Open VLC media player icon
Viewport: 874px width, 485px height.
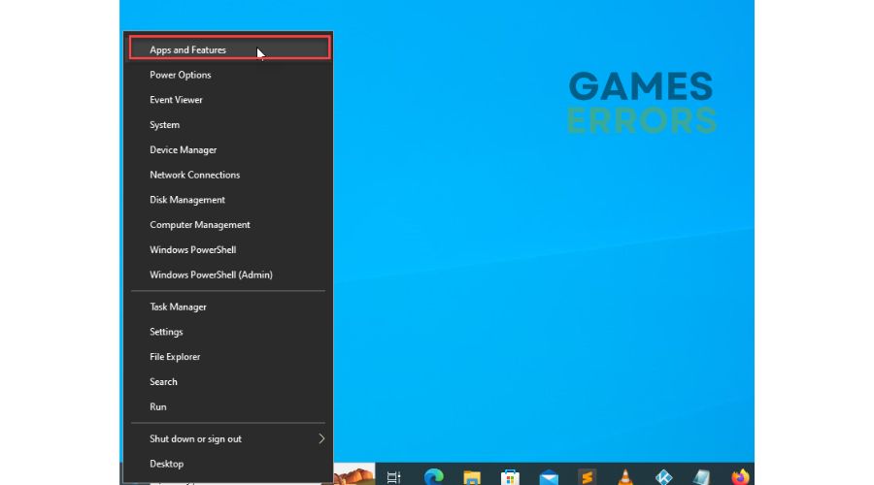point(625,477)
